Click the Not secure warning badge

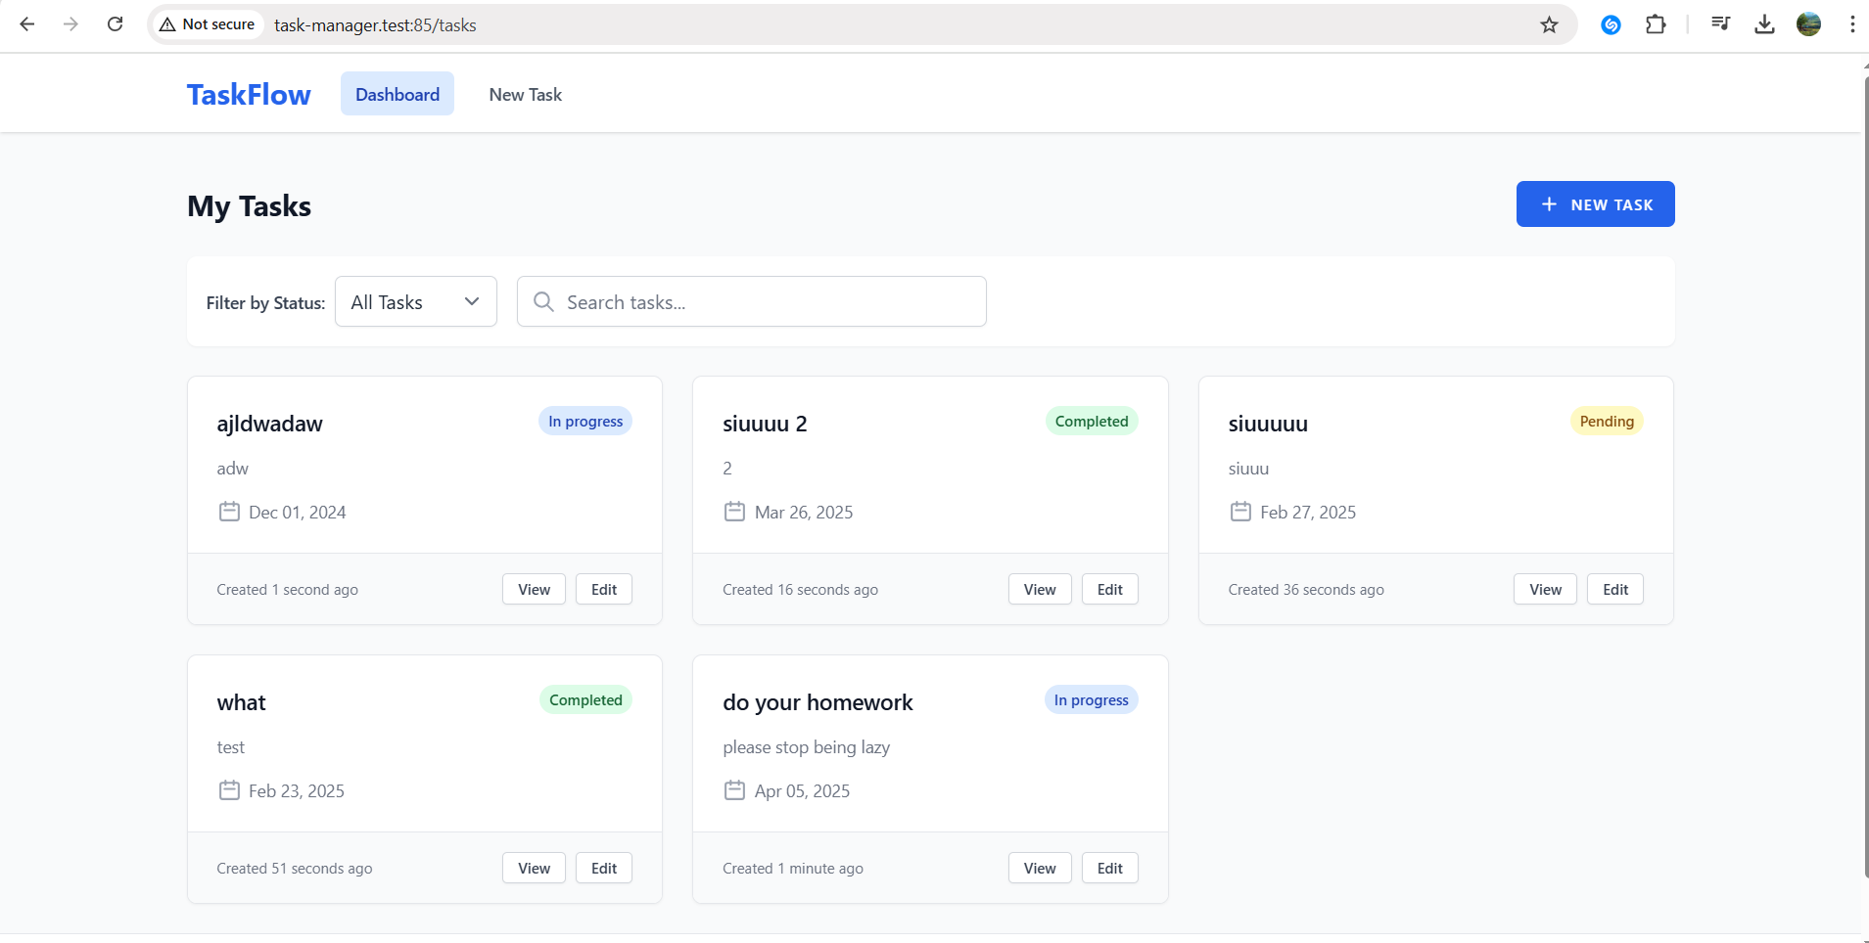click(x=208, y=24)
